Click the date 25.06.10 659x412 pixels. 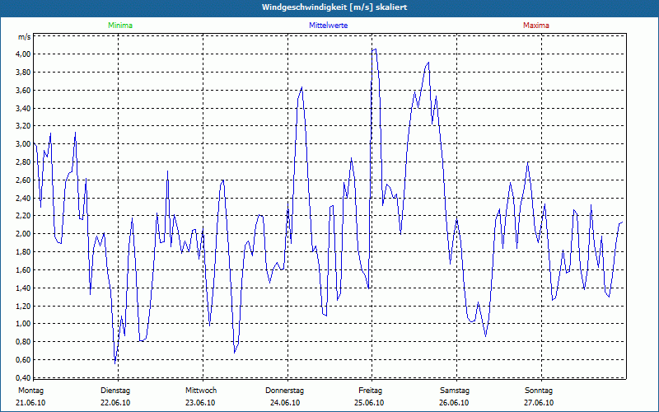(x=369, y=403)
